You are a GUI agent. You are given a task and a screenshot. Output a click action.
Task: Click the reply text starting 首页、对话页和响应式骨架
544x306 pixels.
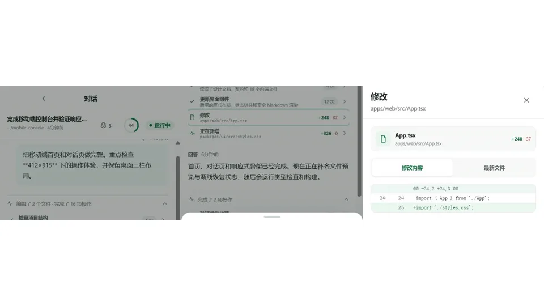(x=268, y=172)
